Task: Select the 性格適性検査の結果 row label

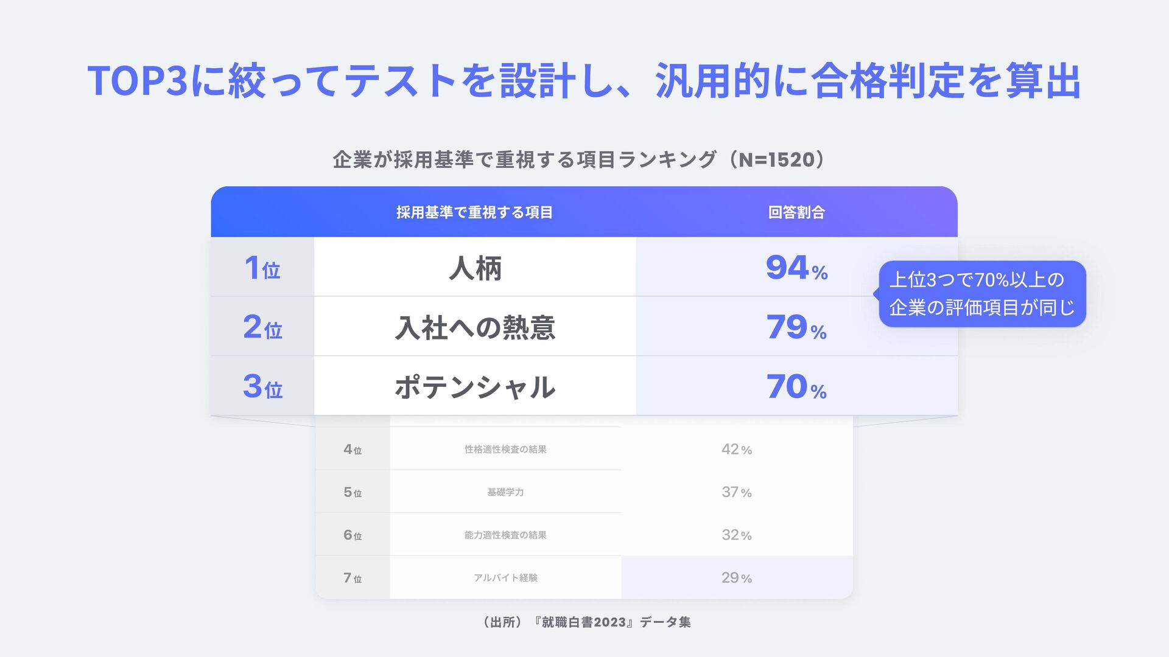Action: [x=505, y=449]
